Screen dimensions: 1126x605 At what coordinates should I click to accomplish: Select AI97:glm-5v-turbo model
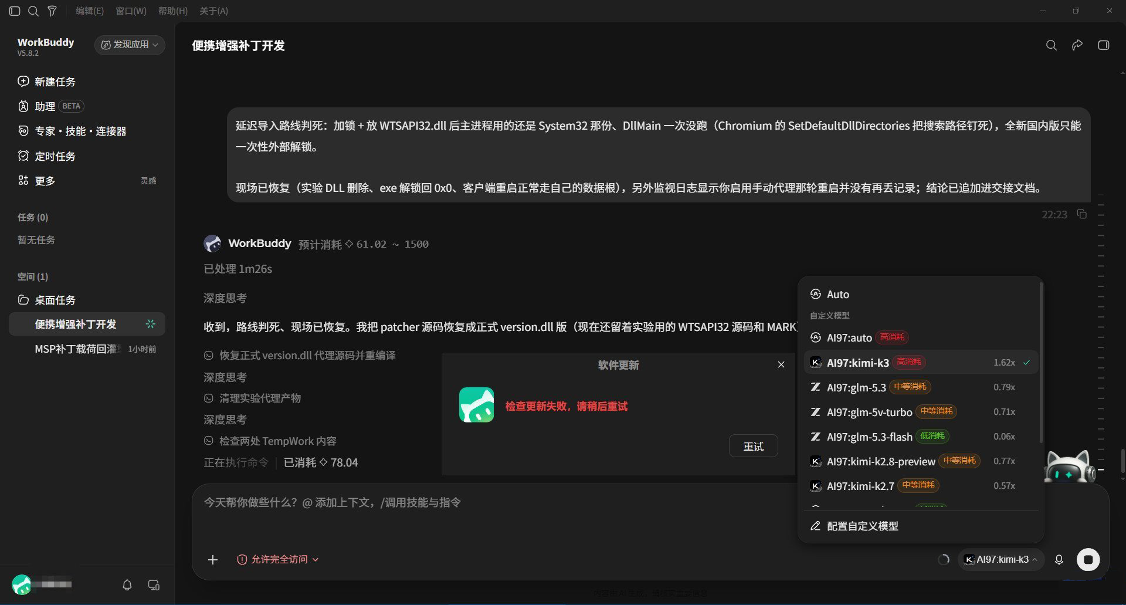(x=921, y=412)
